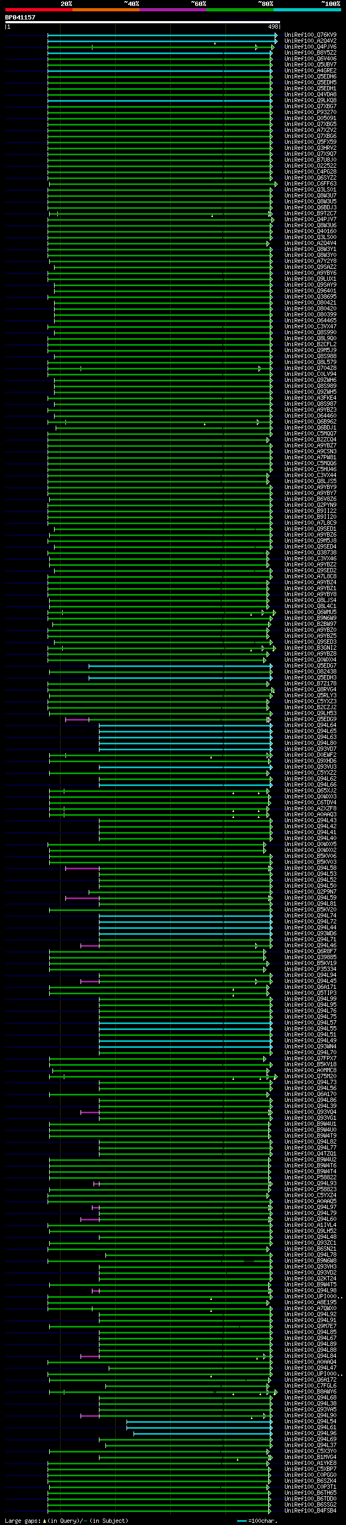Select hit label UniRef100_Q5FX59
Viewport: 346px width, 1525px height.
(310, 142)
